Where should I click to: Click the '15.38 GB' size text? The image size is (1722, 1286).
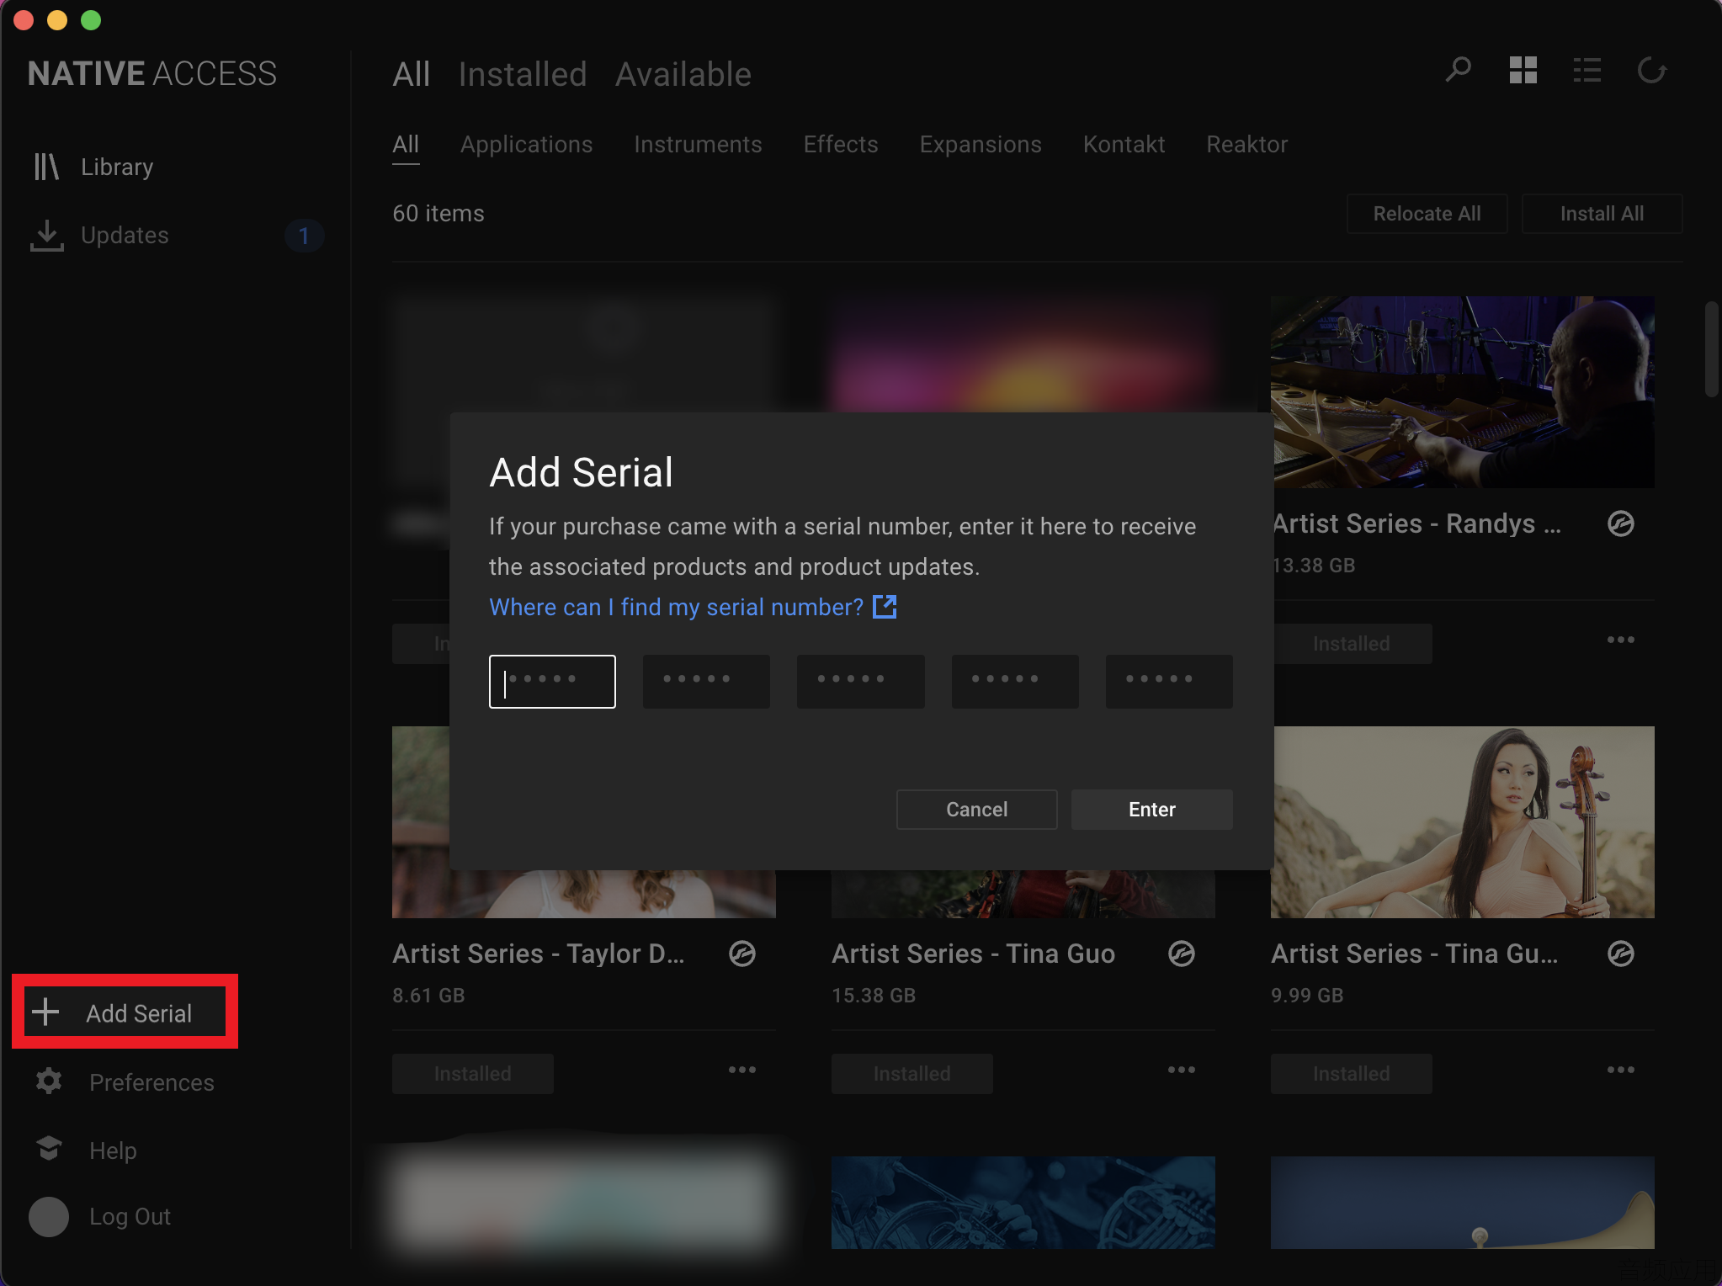coord(873,996)
